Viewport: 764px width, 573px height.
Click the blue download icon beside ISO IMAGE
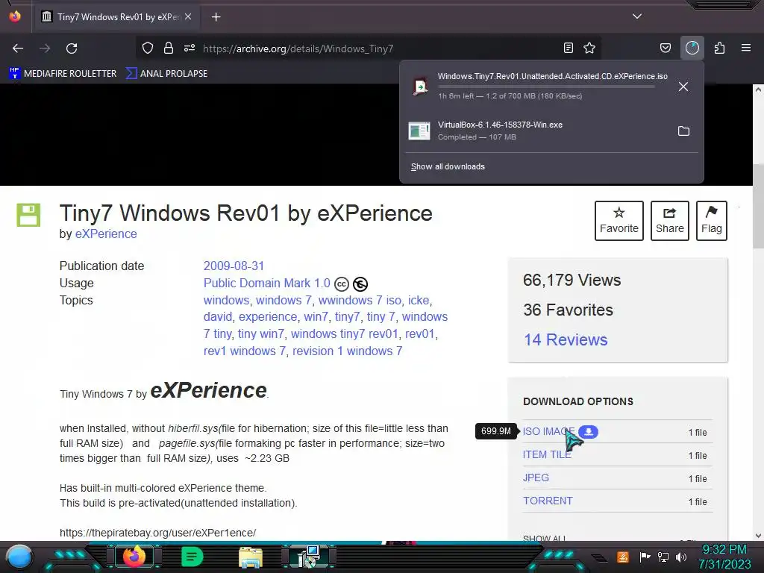click(589, 432)
